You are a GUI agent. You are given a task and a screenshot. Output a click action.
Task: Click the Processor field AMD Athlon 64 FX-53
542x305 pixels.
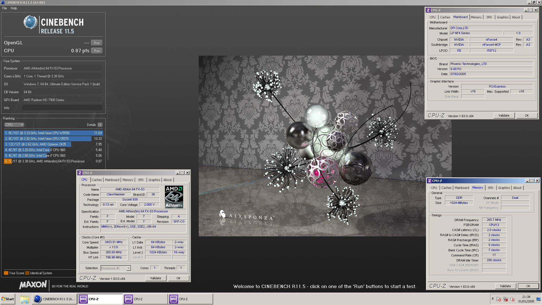pos(62,68)
